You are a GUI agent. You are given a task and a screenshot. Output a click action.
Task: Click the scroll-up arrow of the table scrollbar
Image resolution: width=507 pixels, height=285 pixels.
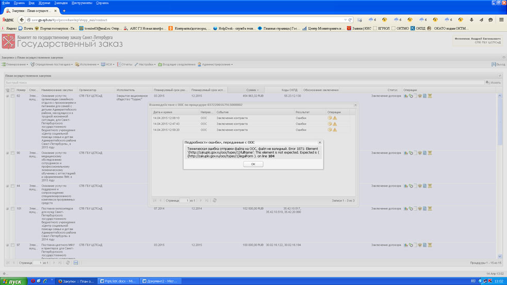[x=500, y=96]
